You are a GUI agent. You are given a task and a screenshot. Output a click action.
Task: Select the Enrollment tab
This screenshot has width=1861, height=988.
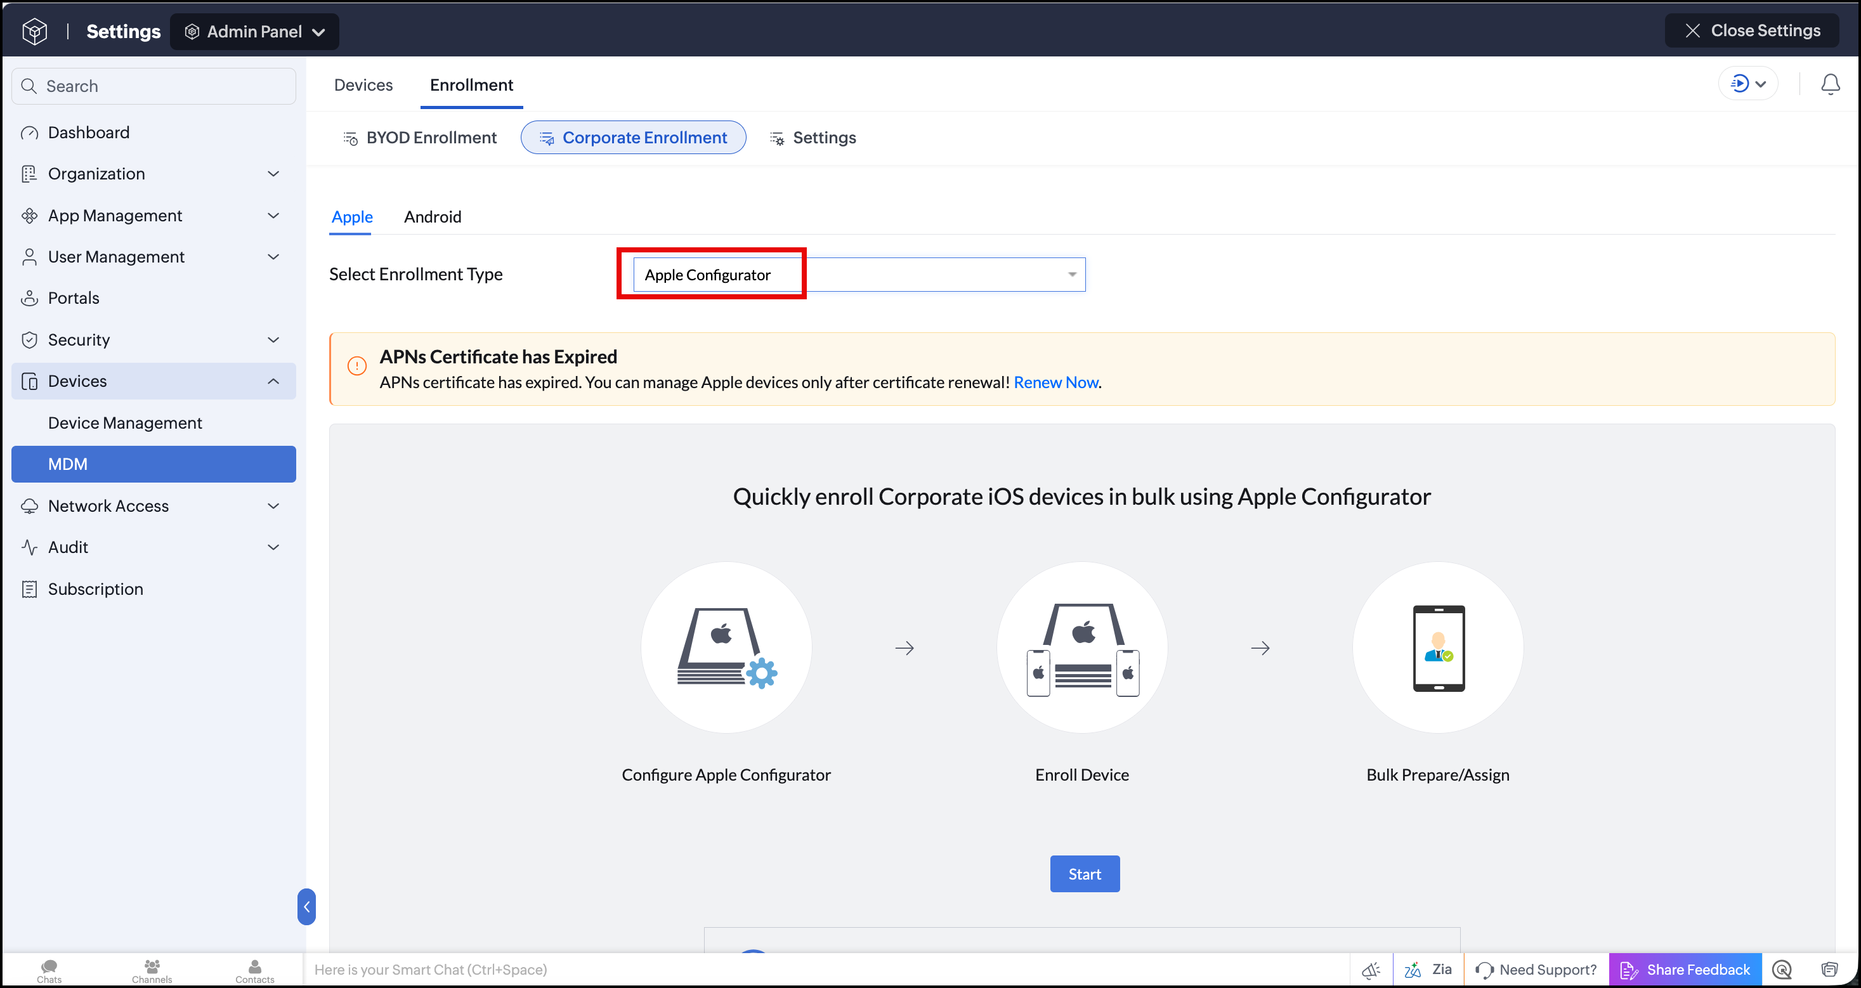pos(472,85)
